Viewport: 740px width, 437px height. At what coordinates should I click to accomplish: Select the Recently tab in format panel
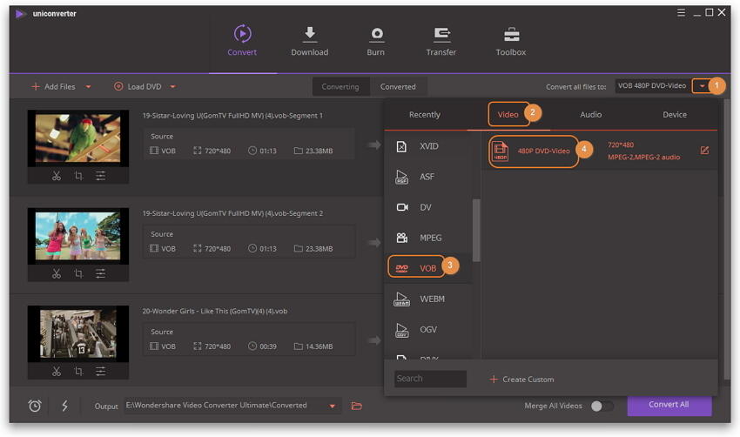pyautogui.click(x=424, y=115)
